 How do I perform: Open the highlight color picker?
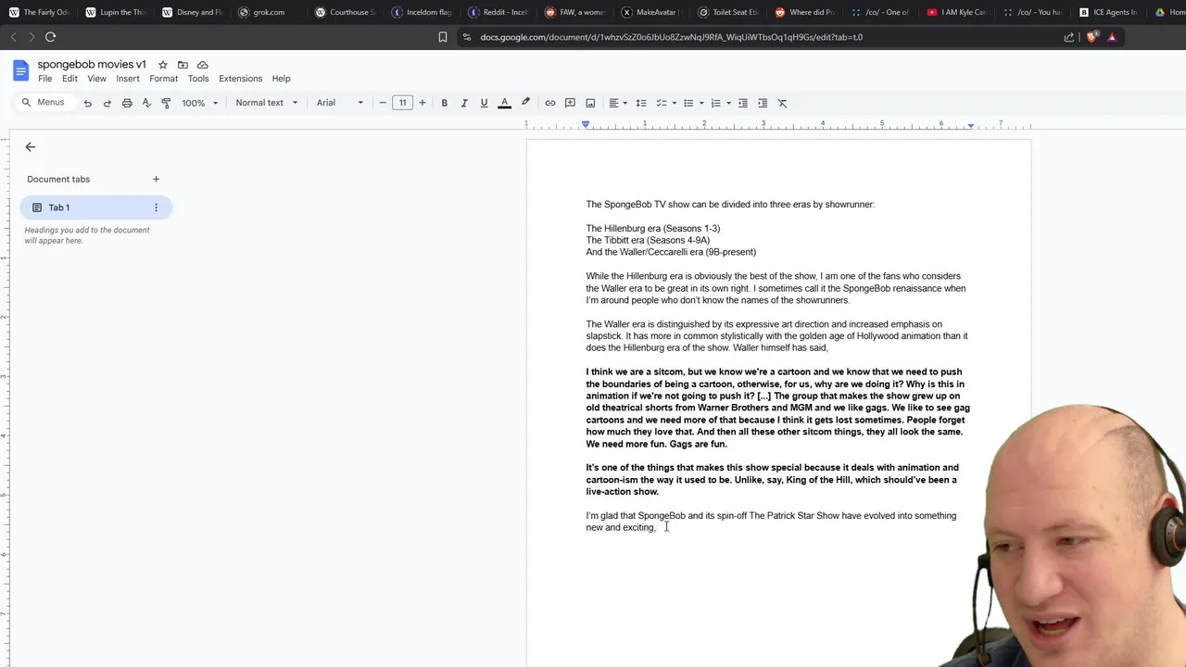[525, 103]
